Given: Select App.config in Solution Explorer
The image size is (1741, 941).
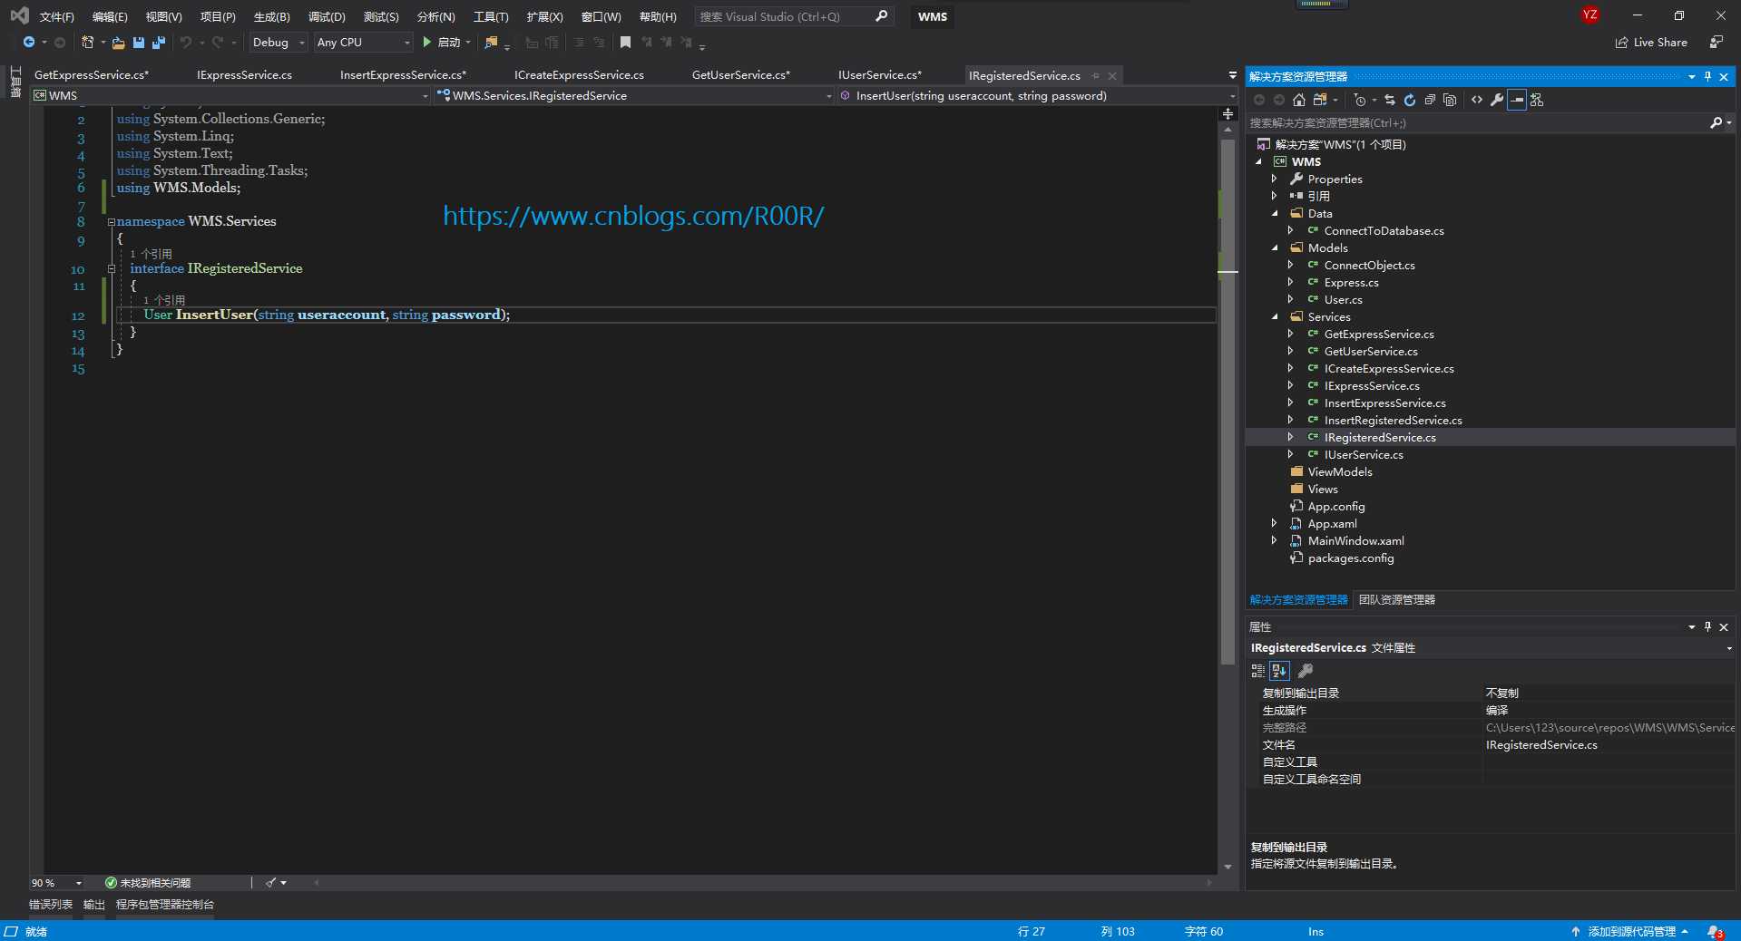Looking at the screenshot, I should tap(1335, 507).
